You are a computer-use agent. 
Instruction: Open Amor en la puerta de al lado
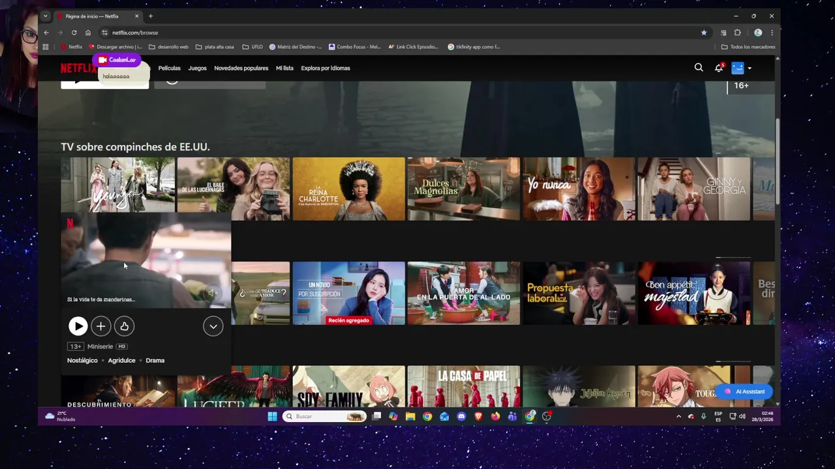coord(464,293)
